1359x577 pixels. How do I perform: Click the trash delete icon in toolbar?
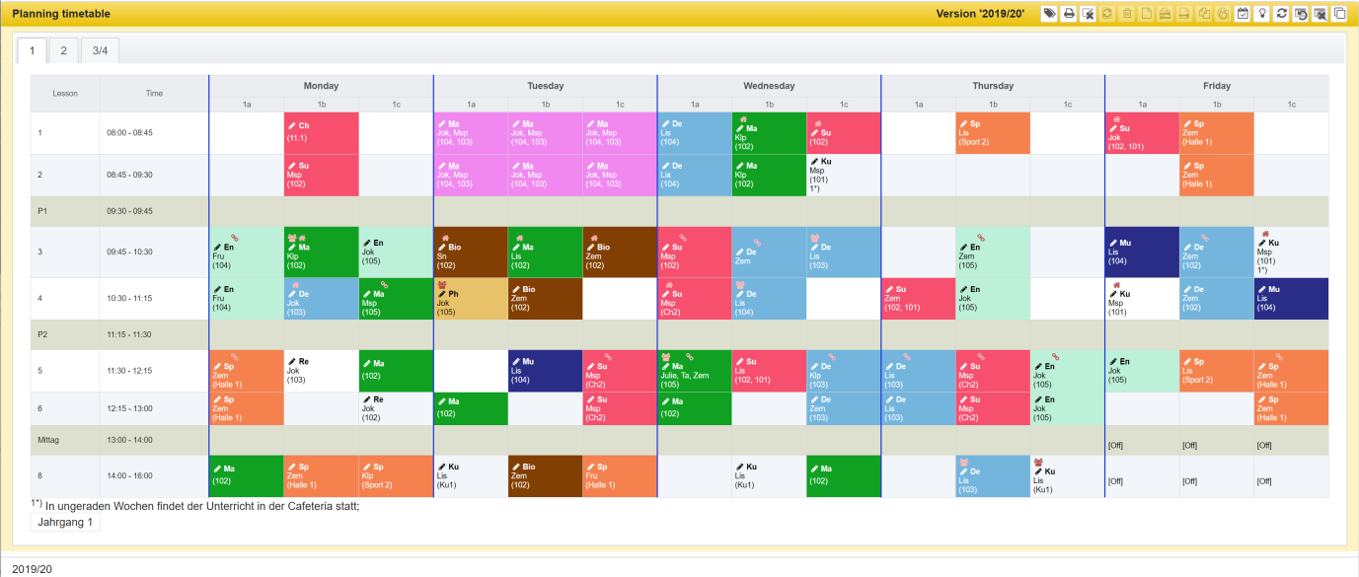click(1126, 14)
